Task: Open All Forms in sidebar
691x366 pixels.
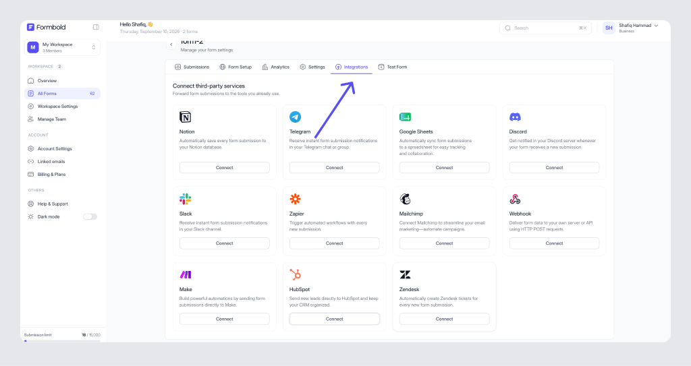Action: (62, 94)
